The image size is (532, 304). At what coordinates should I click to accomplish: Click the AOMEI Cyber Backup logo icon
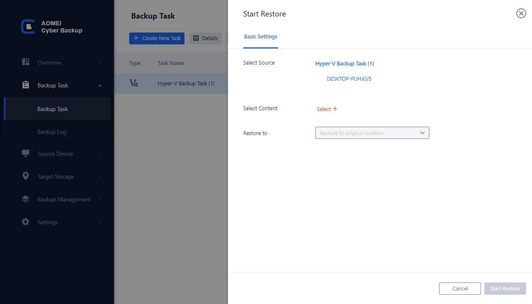[x=28, y=27]
